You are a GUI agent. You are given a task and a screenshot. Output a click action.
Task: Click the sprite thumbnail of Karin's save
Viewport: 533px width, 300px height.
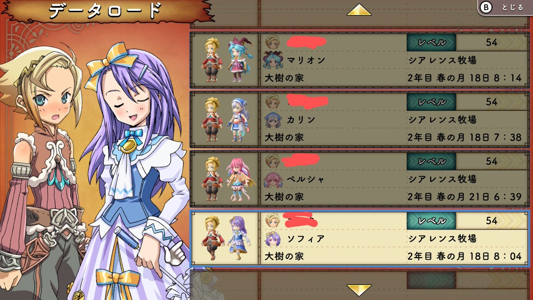225,120
